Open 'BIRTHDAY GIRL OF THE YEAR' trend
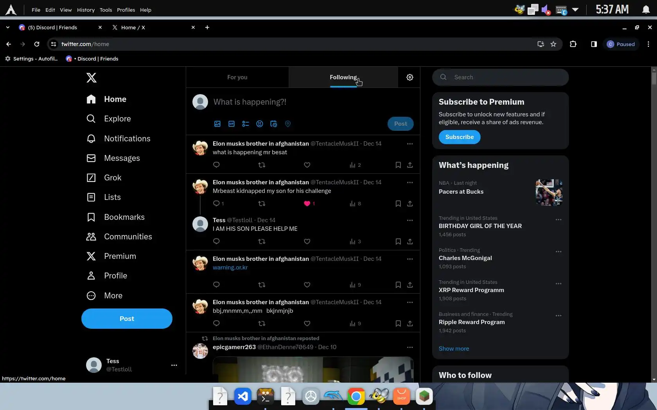The height and width of the screenshot is (410, 657). coord(480,226)
